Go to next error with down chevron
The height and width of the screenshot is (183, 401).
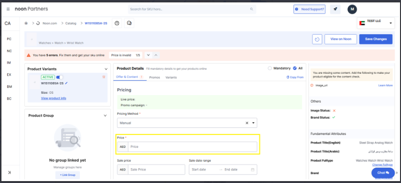(x=149, y=55)
